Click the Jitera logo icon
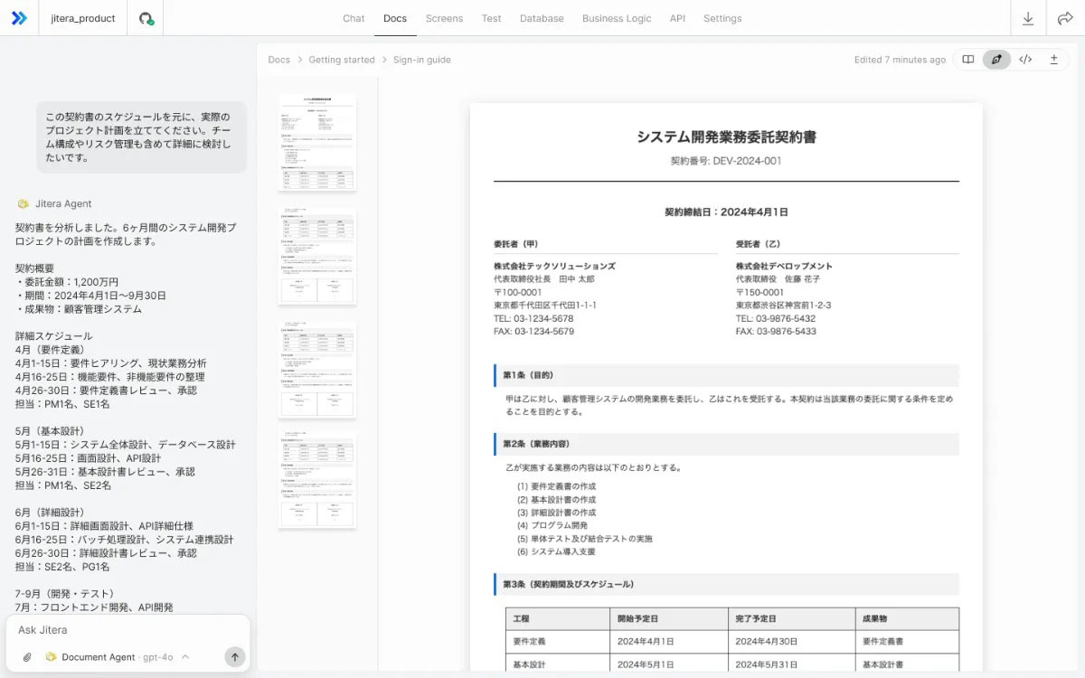This screenshot has width=1085, height=678. 18,18
